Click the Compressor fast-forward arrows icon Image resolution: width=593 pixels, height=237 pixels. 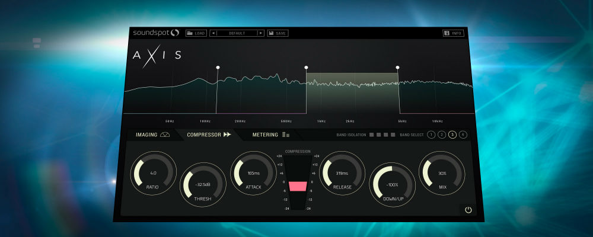tap(227, 134)
